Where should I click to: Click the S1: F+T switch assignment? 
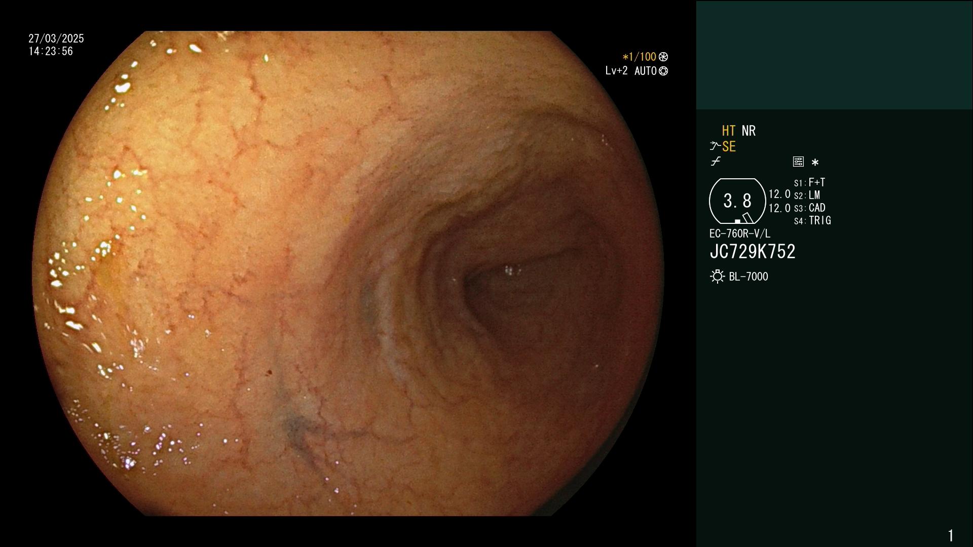coord(810,182)
